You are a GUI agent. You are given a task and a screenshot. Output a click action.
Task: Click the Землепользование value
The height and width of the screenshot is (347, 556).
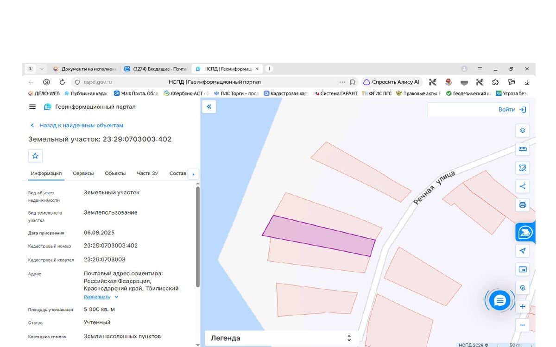(x=111, y=213)
